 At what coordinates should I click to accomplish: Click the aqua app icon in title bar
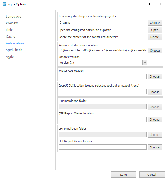tap(5, 4)
